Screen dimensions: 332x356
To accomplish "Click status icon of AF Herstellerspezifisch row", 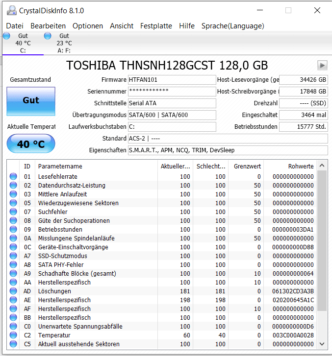I will (x=13, y=309).
